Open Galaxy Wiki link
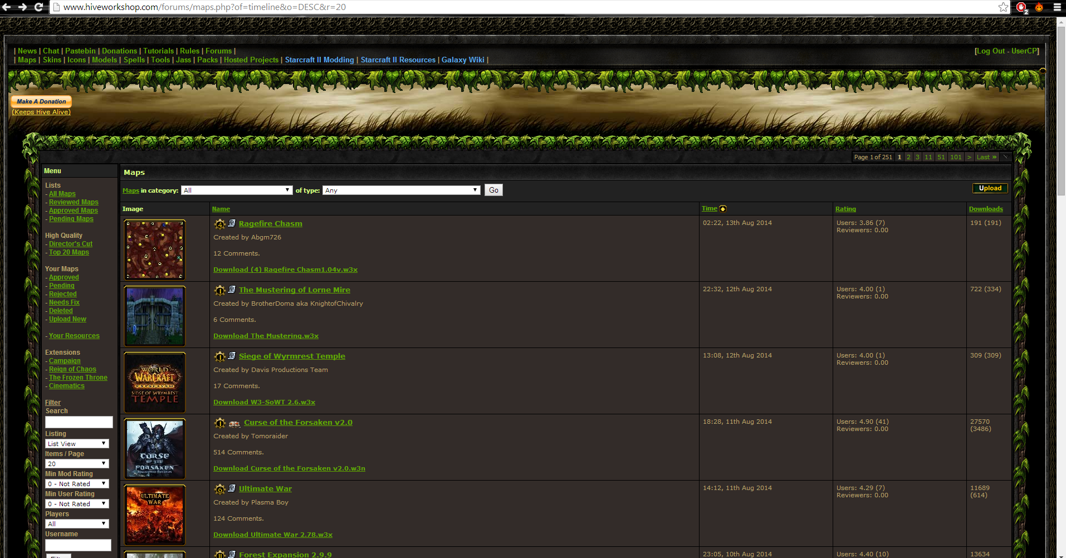 tap(463, 60)
